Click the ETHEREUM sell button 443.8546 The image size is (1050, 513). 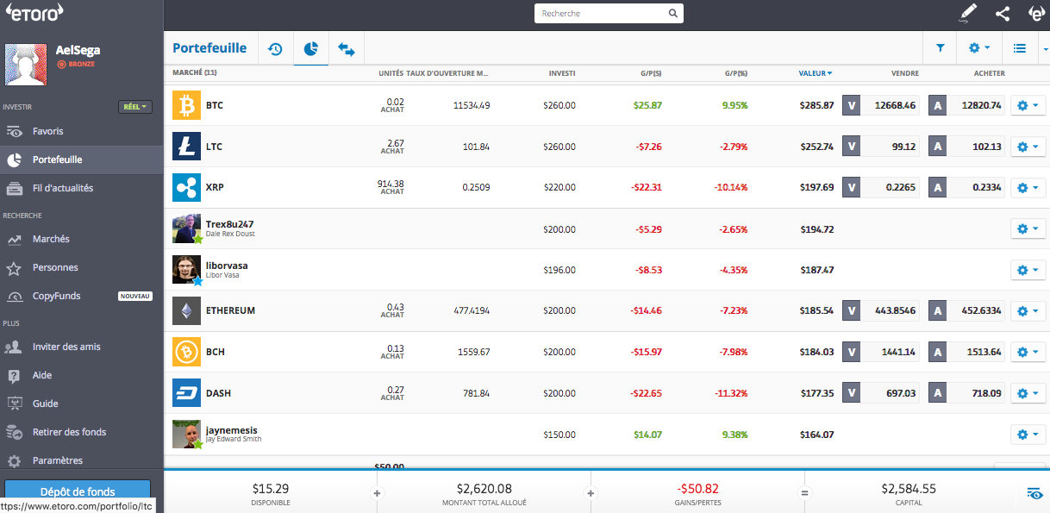click(881, 310)
